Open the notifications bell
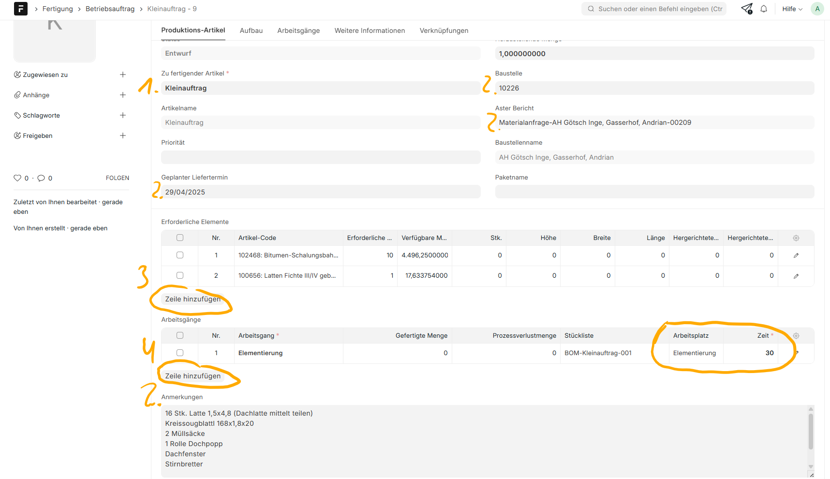 [x=764, y=9]
